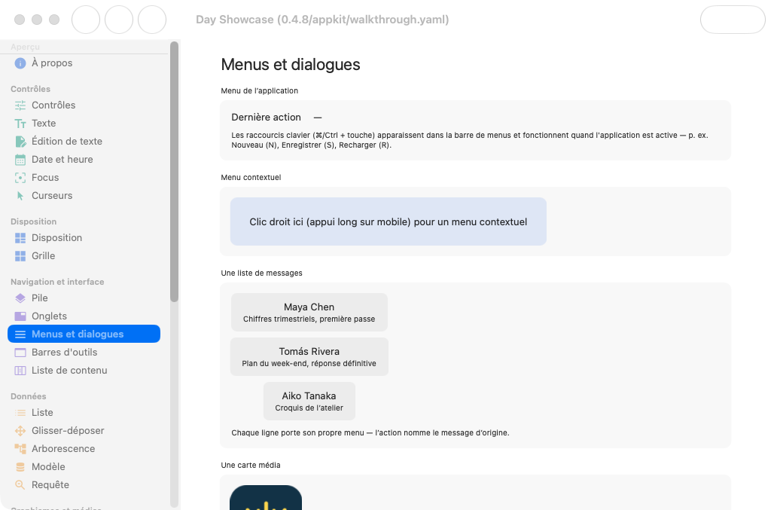Screen dimensions: 771x510
Task: Click the Édition de texte pencil icon
Action: point(20,142)
